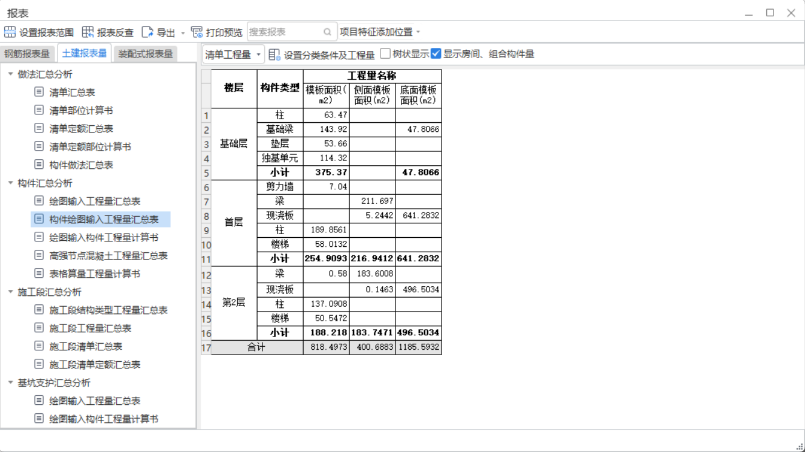The height and width of the screenshot is (452, 805).
Task: Click the 侧面模板面积(m2) column header
Action: click(373, 95)
